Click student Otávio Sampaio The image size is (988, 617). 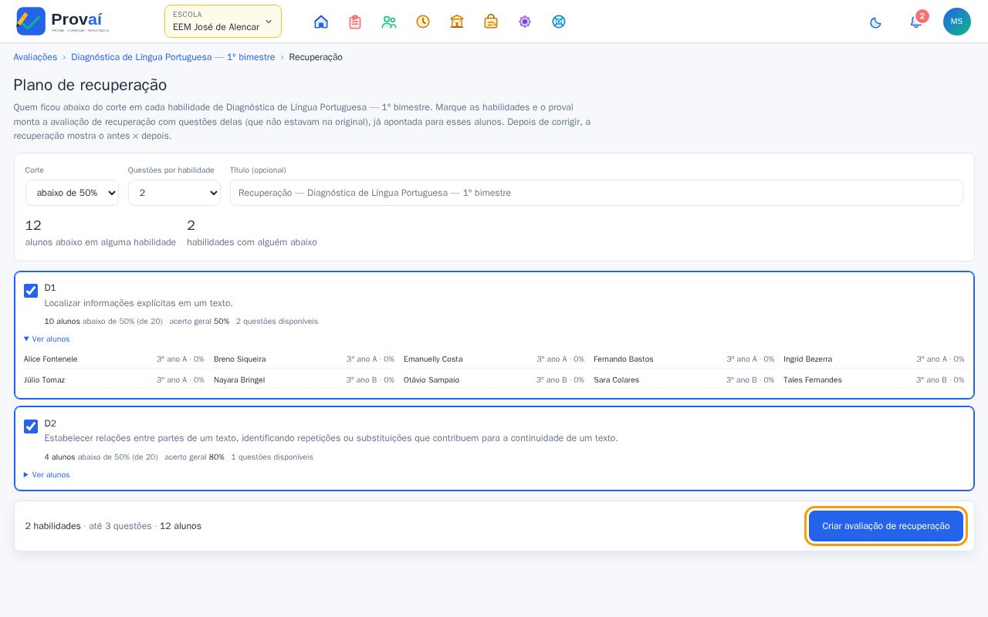pyautogui.click(x=431, y=380)
